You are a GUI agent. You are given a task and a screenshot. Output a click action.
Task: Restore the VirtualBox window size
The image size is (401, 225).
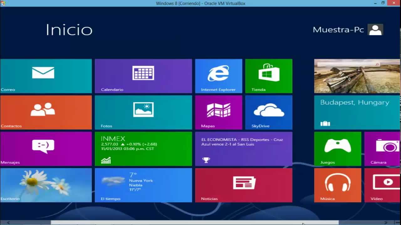click(x=383, y=3)
